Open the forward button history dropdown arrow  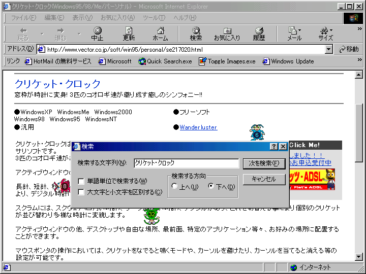click(x=79, y=34)
